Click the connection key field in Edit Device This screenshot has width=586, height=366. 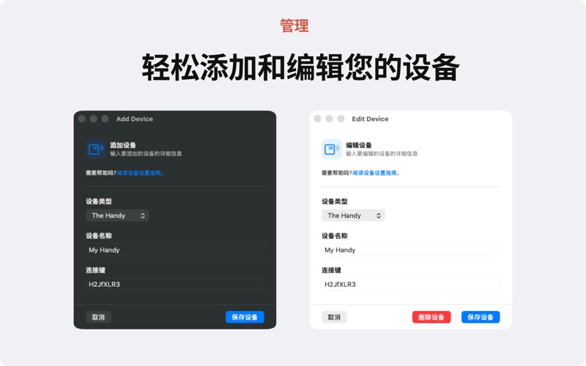click(x=410, y=284)
